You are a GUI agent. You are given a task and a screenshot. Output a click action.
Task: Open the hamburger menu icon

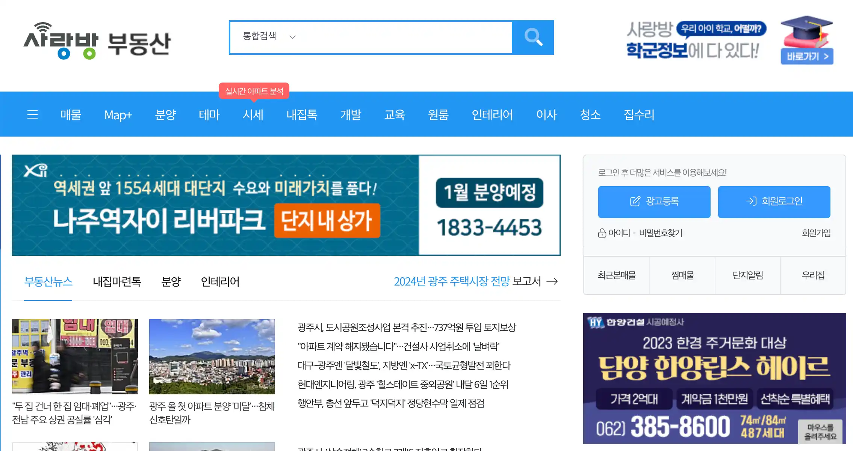pos(33,115)
